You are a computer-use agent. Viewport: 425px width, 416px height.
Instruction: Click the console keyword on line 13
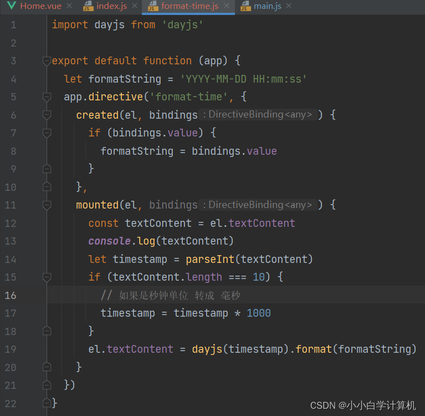(x=110, y=241)
